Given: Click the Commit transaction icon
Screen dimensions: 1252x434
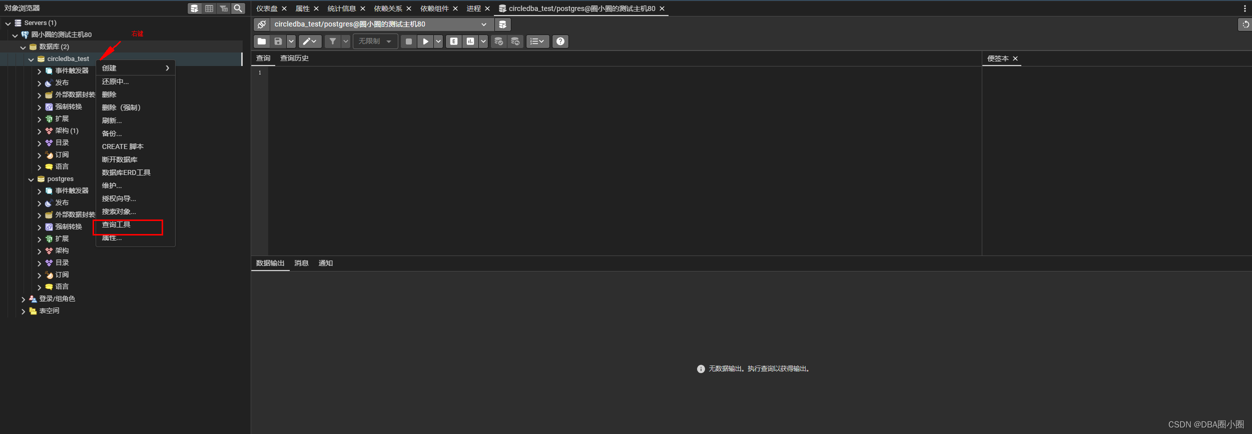Looking at the screenshot, I should (x=499, y=41).
